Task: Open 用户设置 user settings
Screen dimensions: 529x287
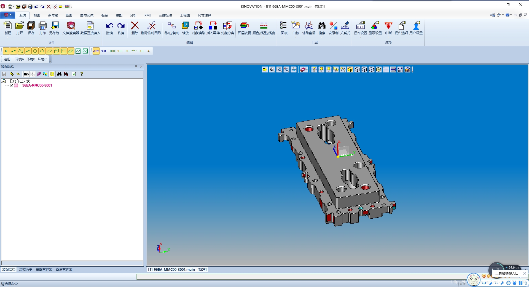Action: pyautogui.click(x=416, y=28)
